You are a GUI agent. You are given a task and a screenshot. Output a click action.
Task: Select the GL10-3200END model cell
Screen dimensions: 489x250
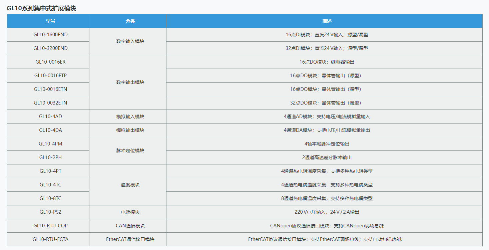(50, 48)
